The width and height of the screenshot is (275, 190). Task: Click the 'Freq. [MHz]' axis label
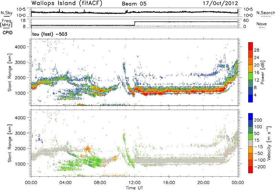pos(7,23)
